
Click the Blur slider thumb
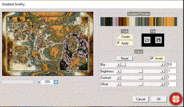click(123, 64)
